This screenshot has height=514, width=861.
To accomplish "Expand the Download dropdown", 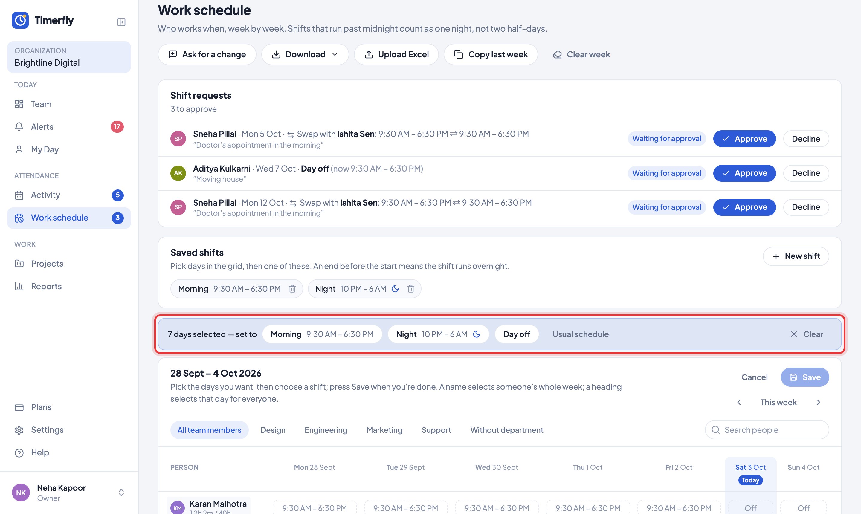I will (305, 54).
